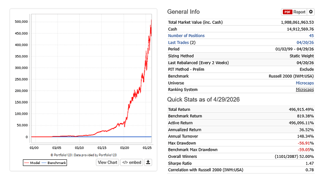
Task: Click the Last Rebalanced (Every 2 Weeks) label
Action: 198,63
